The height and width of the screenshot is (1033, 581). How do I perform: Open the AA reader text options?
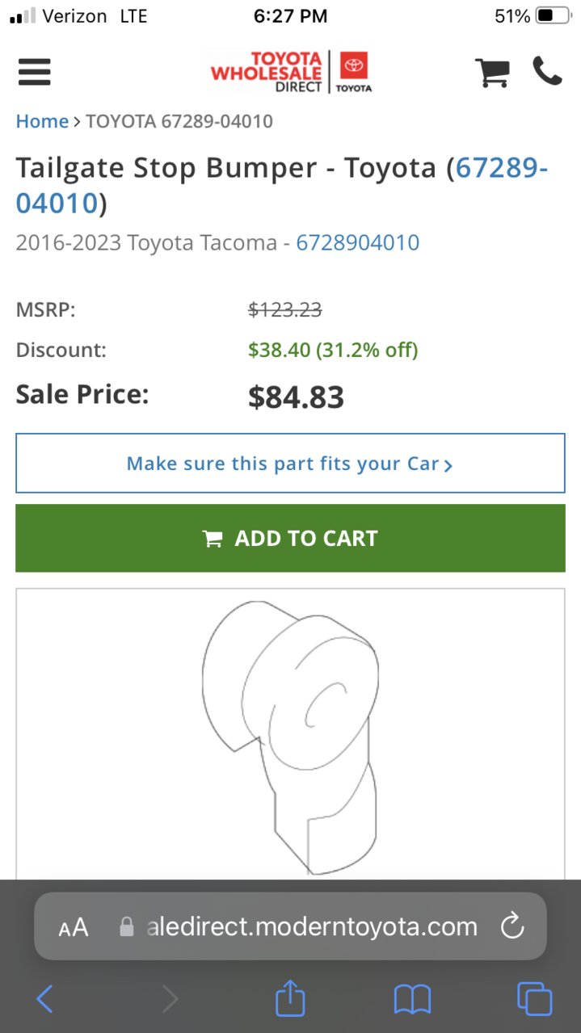tap(74, 927)
